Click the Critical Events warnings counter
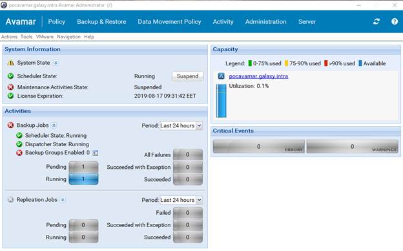The width and height of the screenshot is (403, 251). pyautogui.click(x=353, y=146)
